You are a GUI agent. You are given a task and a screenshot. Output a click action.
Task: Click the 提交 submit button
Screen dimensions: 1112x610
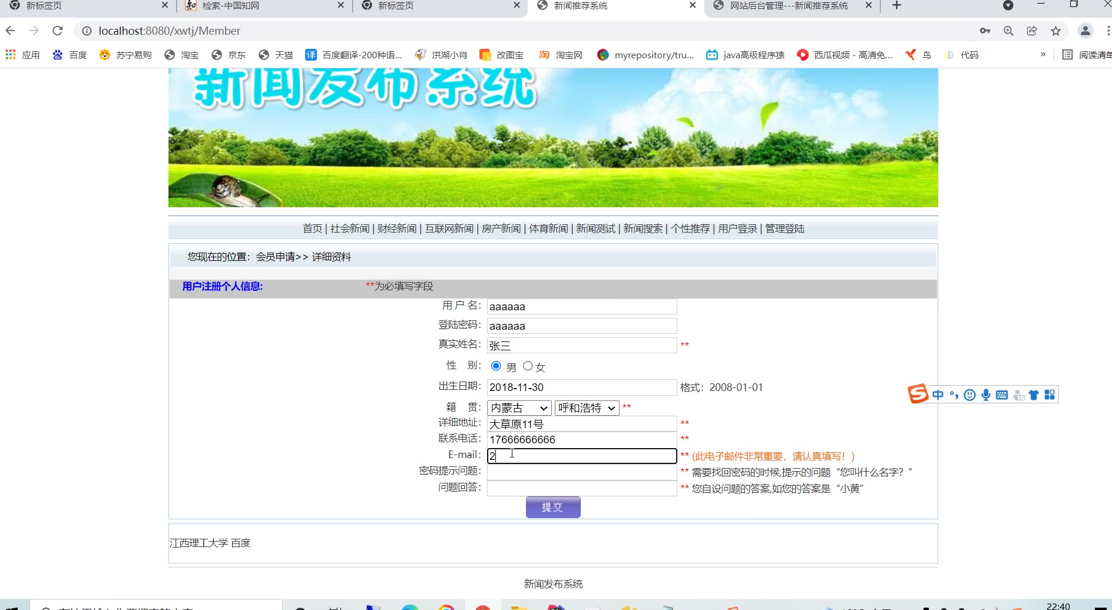pos(552,507)
